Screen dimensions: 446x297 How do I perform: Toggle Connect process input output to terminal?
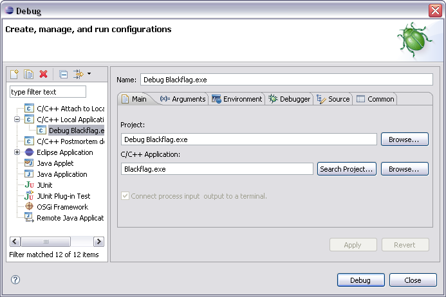point(125,196)
